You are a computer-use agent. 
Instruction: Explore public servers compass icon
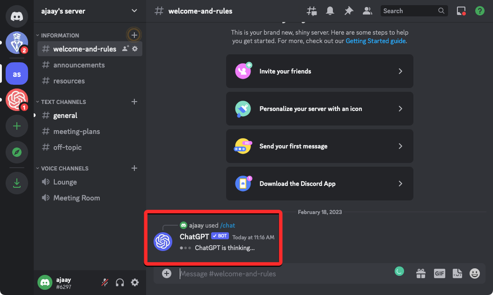point(17,152)
